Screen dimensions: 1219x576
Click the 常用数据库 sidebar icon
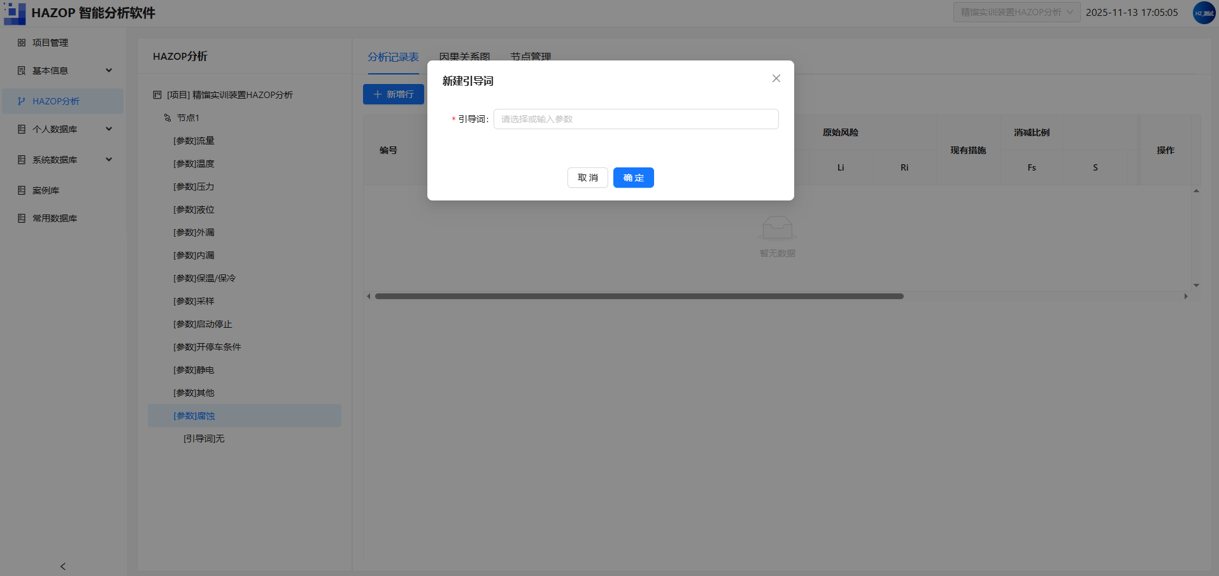pyautogui.click(x=22, y=218)
